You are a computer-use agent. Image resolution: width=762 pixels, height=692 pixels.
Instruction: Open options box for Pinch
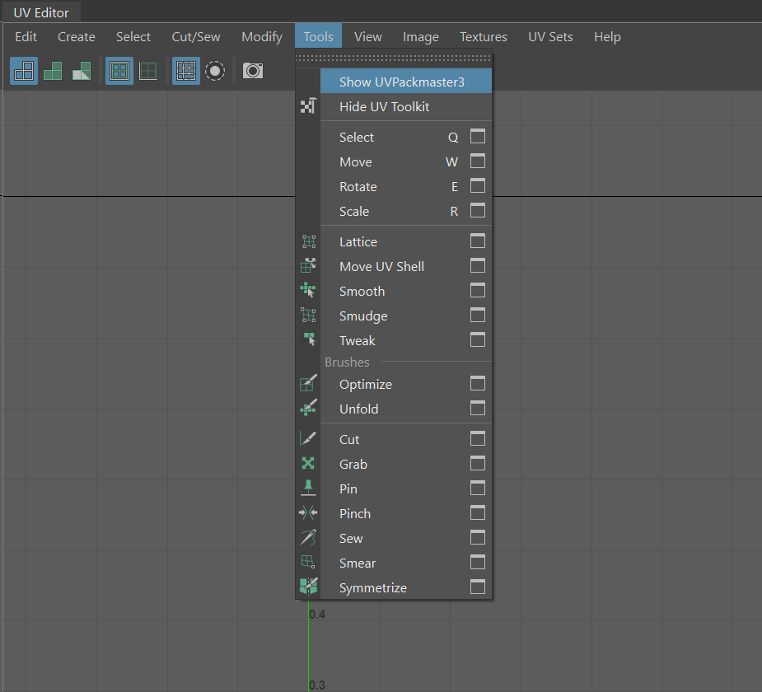478,513
